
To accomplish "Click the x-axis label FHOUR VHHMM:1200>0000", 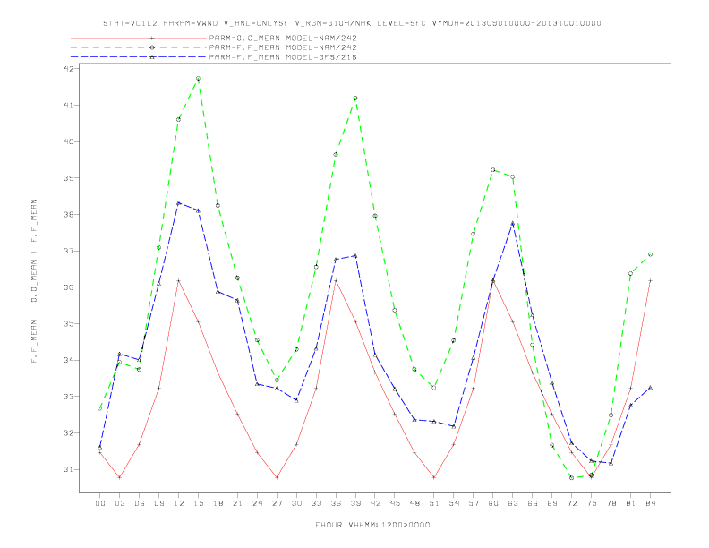I will tap(372, 525).
